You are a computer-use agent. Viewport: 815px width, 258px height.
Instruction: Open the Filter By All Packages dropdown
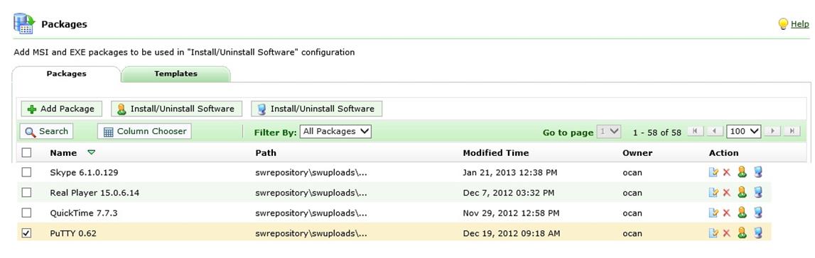[x=336, y=132]
